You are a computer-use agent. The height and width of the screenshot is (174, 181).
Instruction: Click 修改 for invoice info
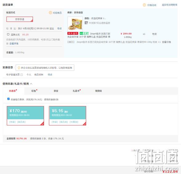click(x=50, y=75)
